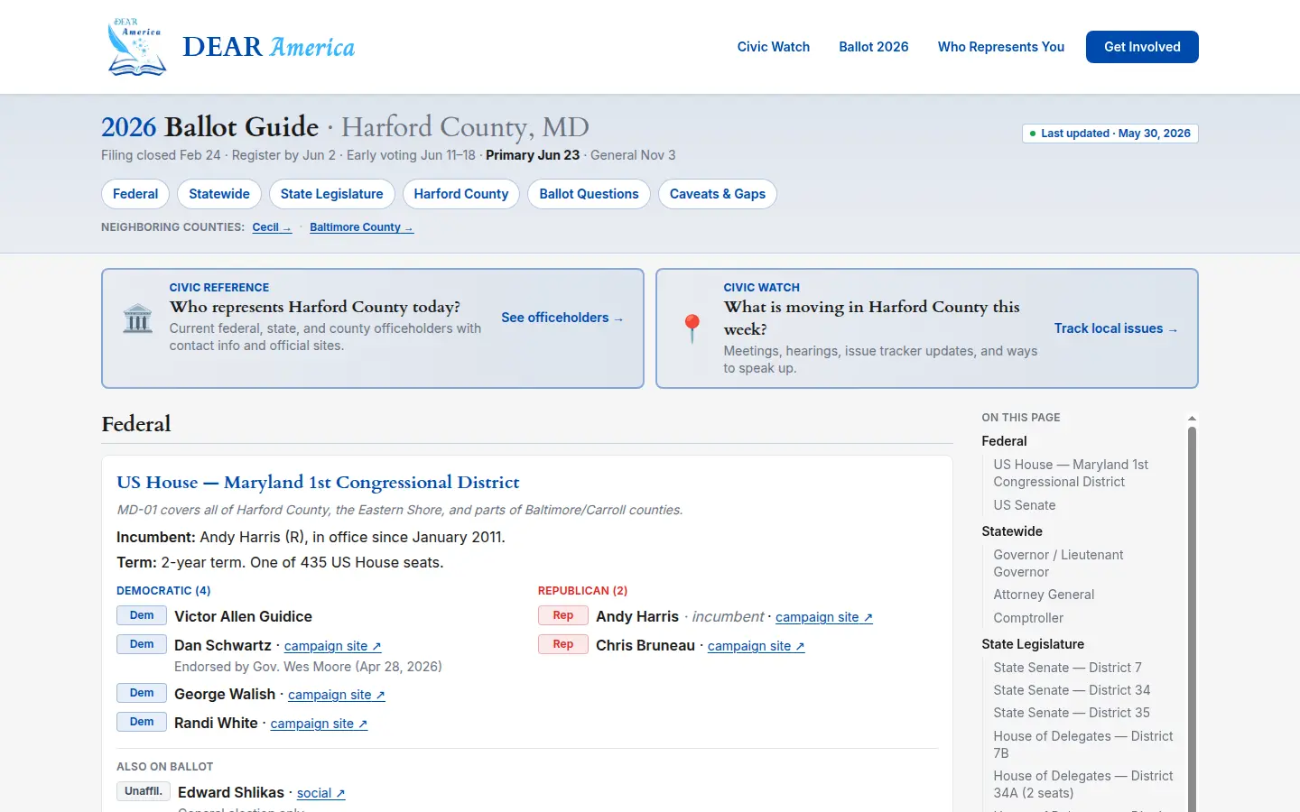The height and width of the screenshot is (812, 1300).
Task: Select the State Legislature filter pill
Action: (331, 194)
